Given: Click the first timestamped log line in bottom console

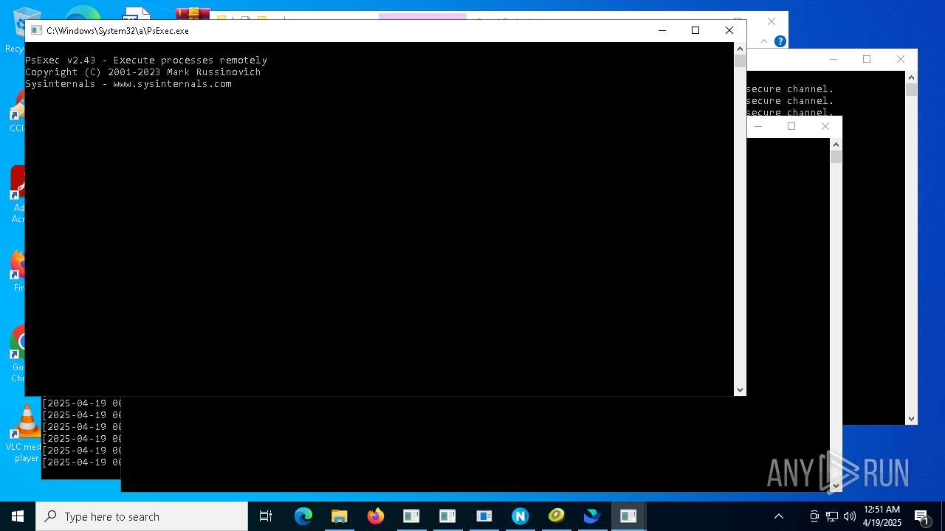Looking at the screenshot, I should coord(82,403).
